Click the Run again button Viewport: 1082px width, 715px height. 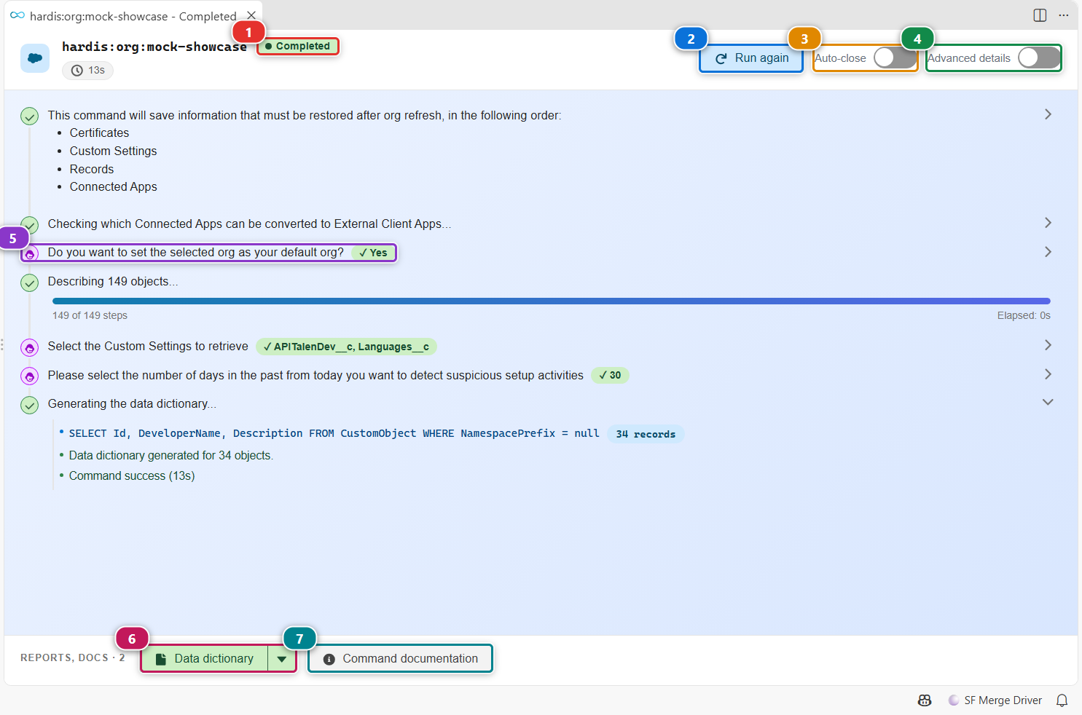(751, 58)
